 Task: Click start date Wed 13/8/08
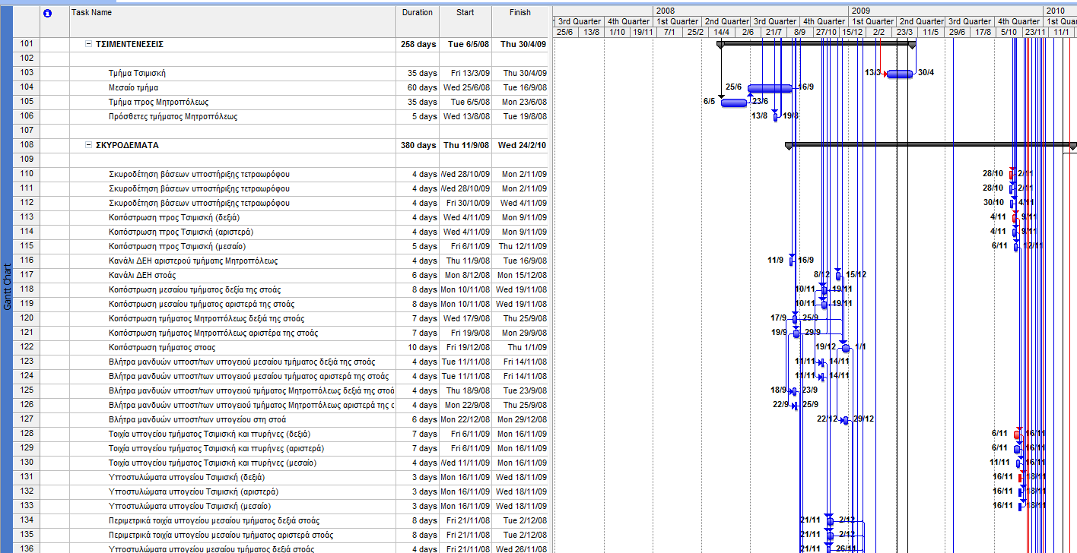pos(467,117)
